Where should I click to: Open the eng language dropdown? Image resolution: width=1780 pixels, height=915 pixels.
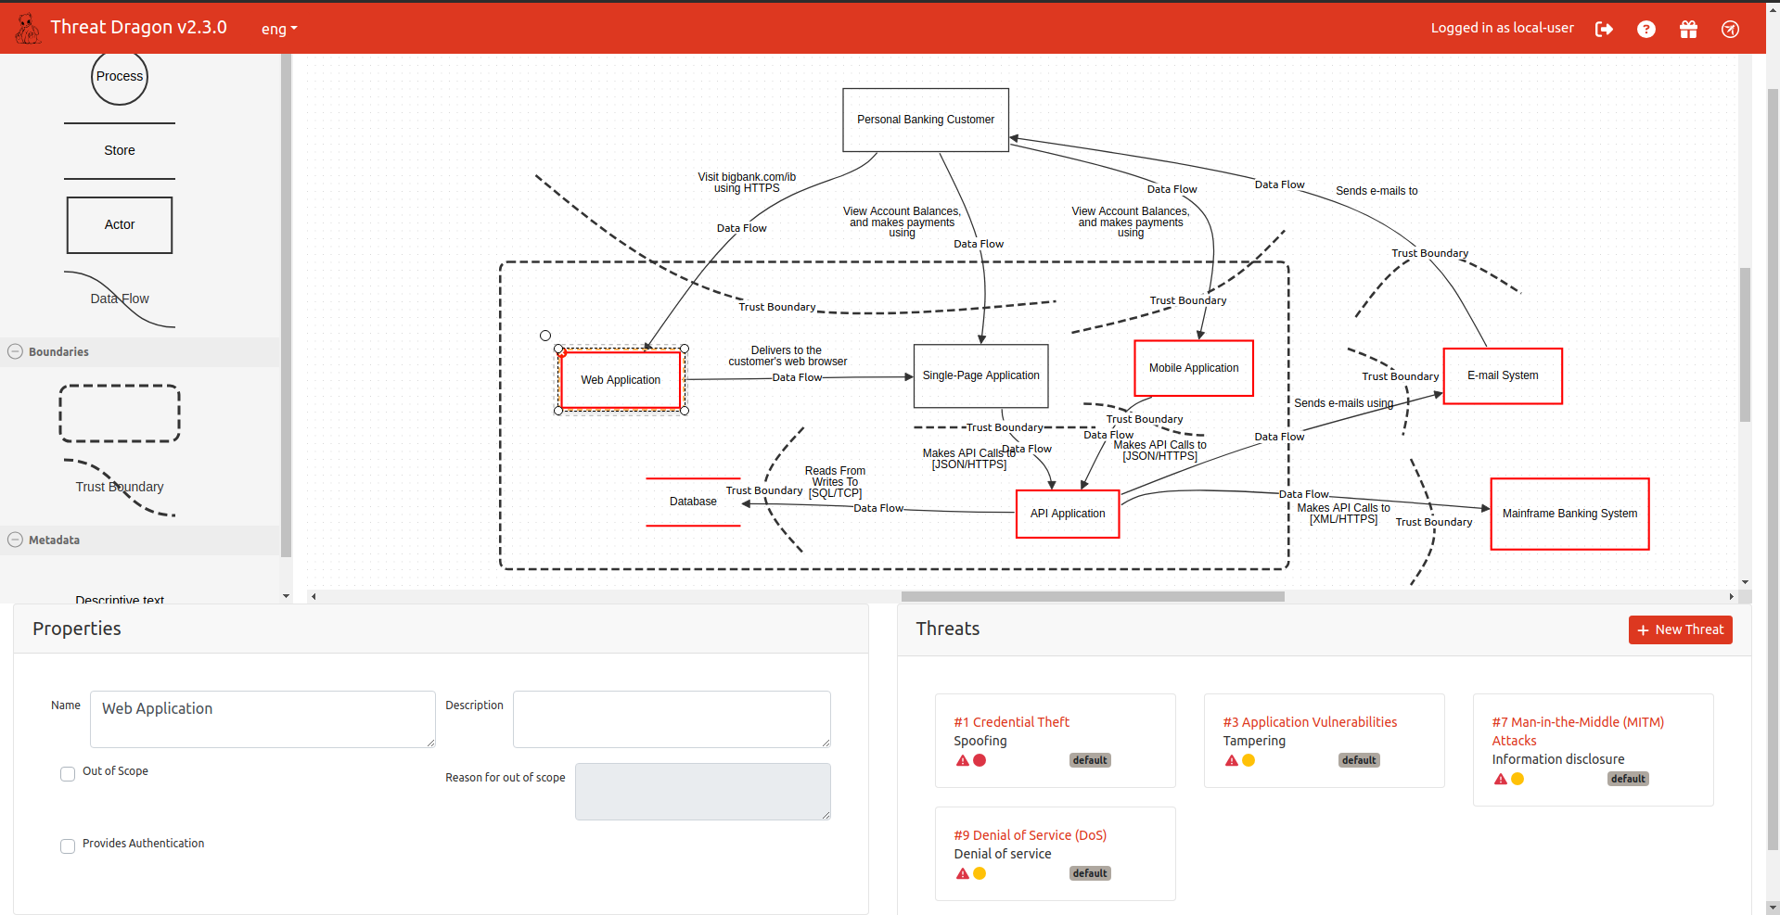[279, 29]
